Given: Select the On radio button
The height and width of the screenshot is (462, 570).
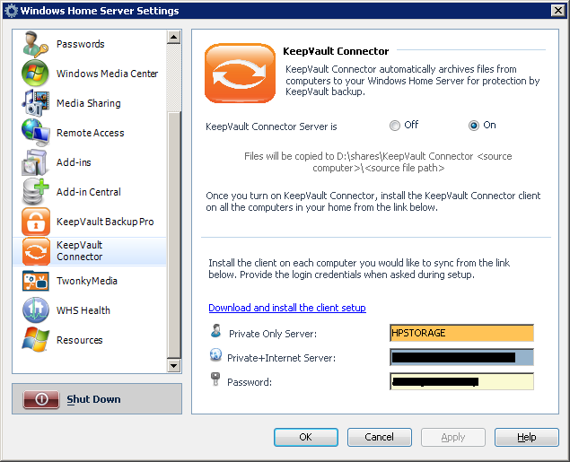Looking at the screenshot, I should [x=473, y=126].
